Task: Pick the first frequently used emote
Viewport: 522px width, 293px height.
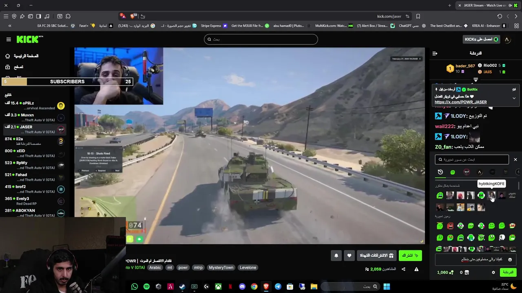Action: click(x=440, y=196)
